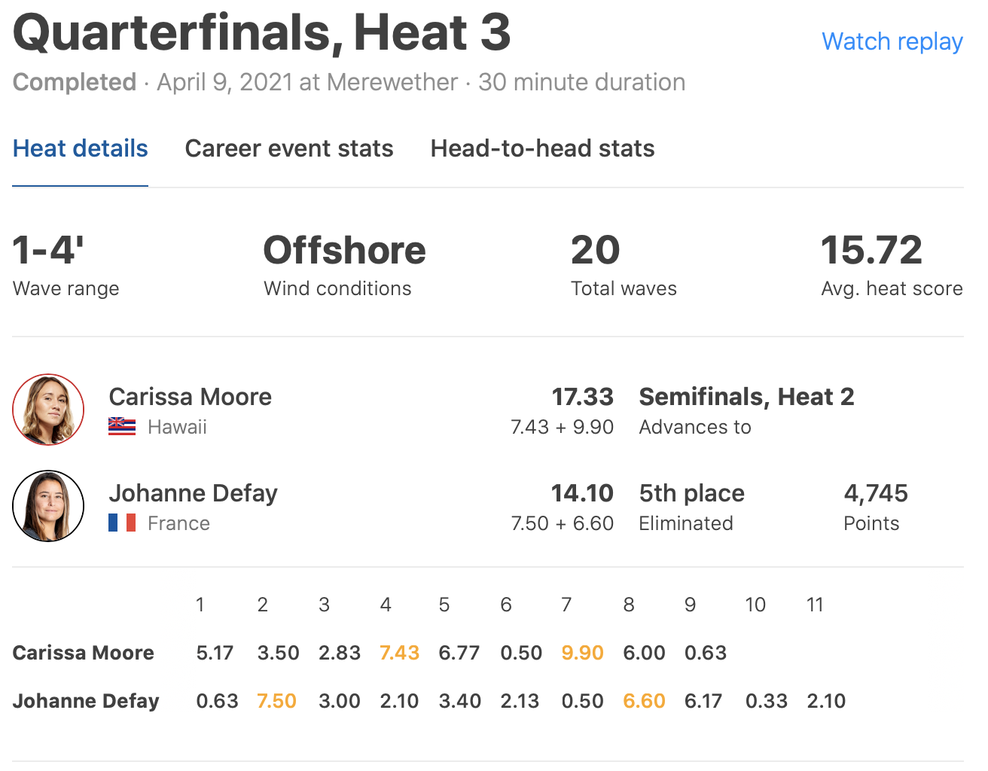Viewport: 988px width, 771px height.
Task: Click Carissa Moore's 17.33 heat total
Action: tap(582, 397)
